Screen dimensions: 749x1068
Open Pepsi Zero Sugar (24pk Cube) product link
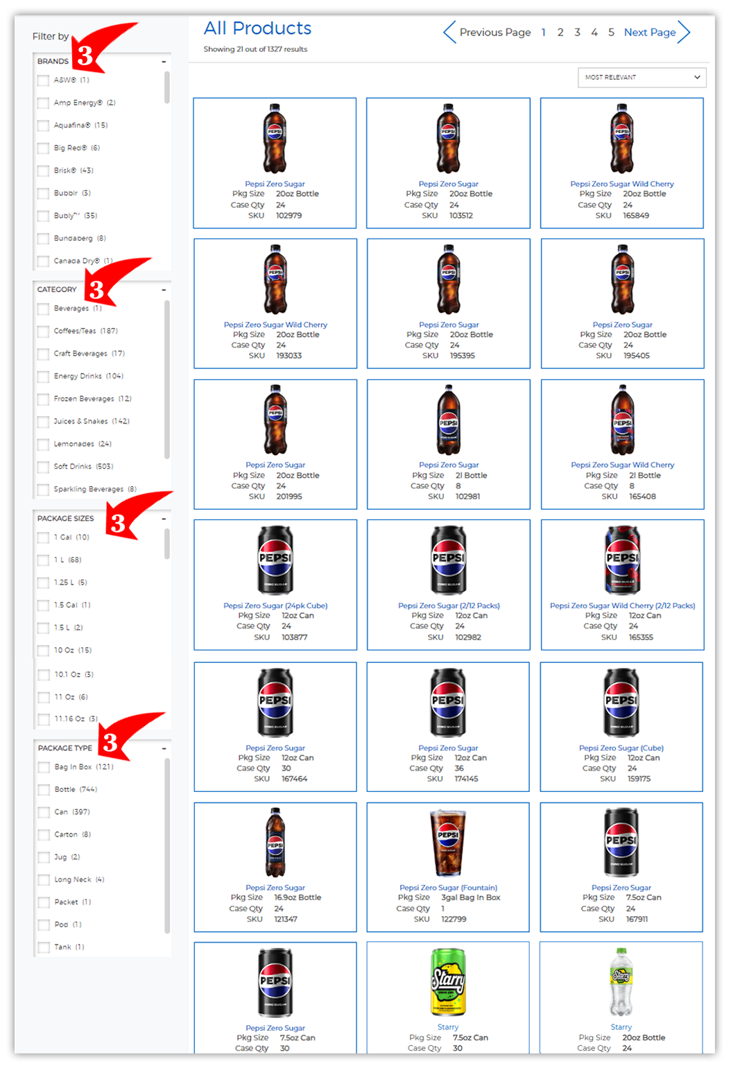(275, 605)
